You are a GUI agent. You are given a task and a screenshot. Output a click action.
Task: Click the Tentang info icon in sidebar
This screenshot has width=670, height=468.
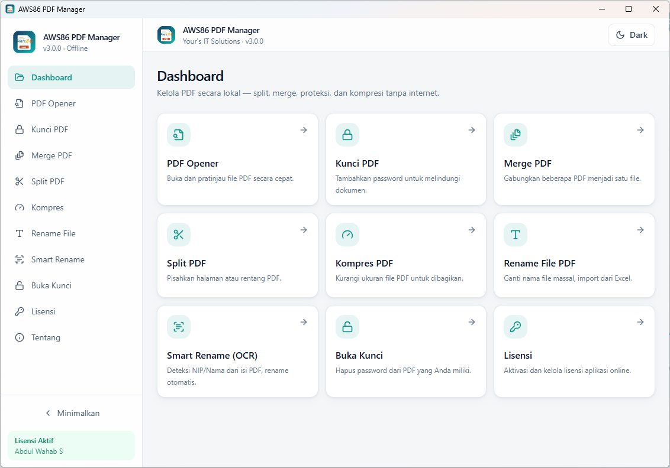coord(19,337)
